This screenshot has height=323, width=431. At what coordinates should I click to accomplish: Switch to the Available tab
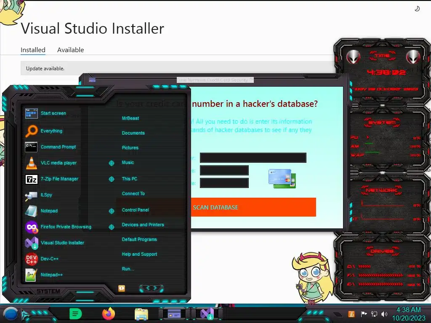pos(71,50)
